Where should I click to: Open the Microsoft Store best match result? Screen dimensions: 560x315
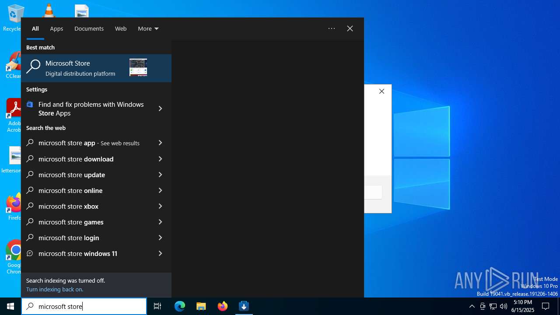coord(96,68)
